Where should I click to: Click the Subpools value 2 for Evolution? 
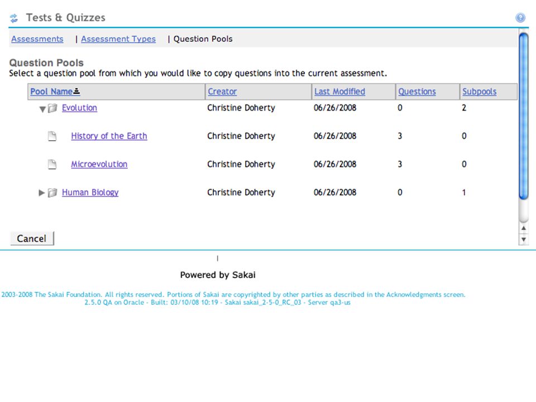[464, 108]
